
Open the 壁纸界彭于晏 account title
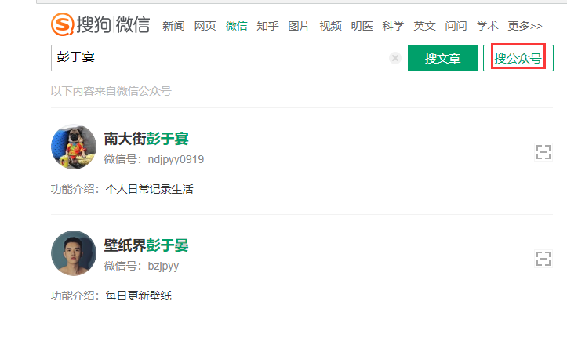tap(147, 245)
